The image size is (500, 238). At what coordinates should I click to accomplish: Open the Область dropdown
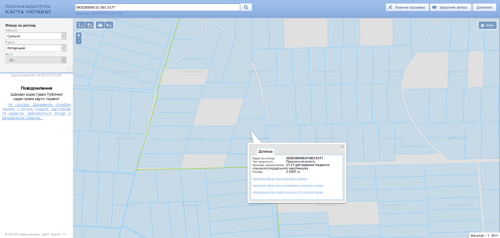[x=36, y=36]
